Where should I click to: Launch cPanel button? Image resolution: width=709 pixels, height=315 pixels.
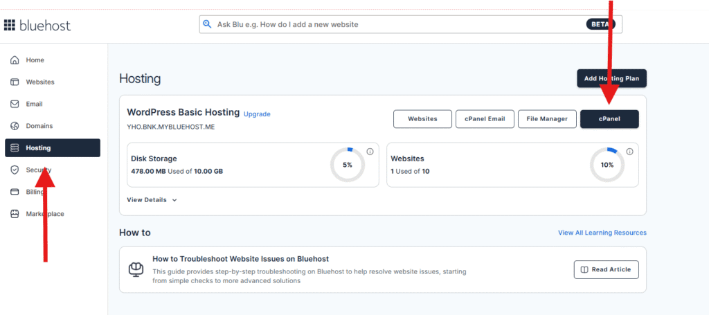tap(609, 119)
